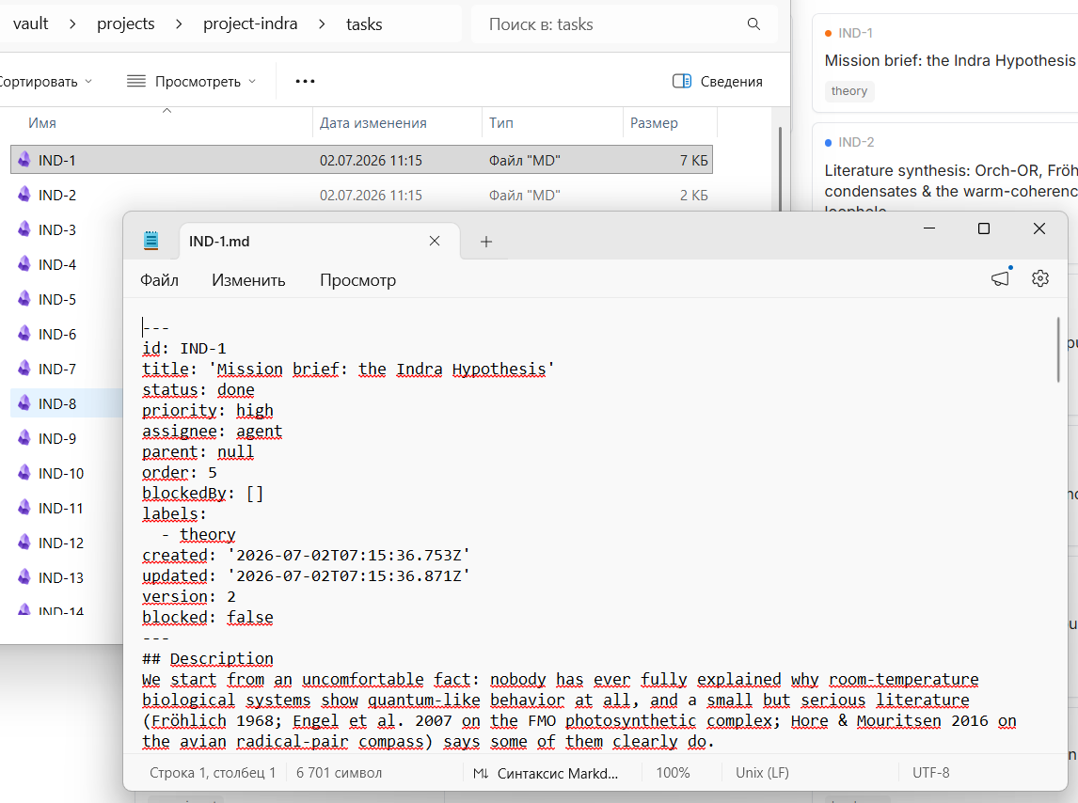The image size is (1078, 803).
Task: Click the IND-10 file icon
Action: 24,473
